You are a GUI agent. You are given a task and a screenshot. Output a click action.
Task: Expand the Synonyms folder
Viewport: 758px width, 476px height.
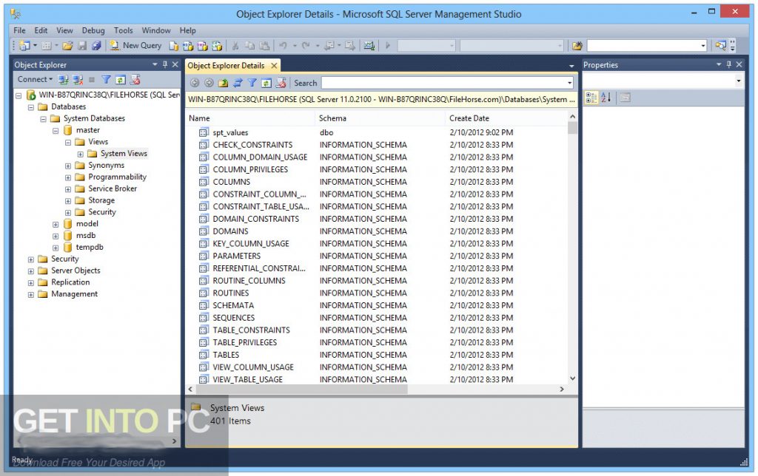coord(67,166)
